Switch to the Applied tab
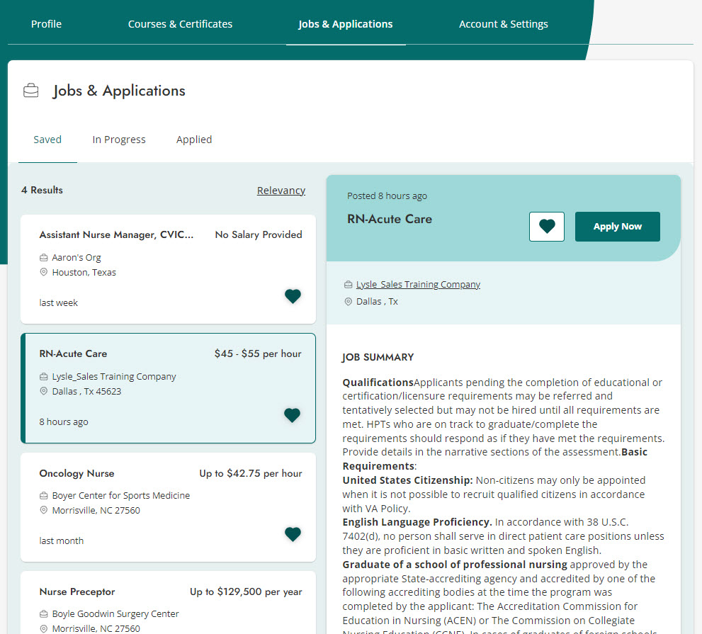702x634 pixels. click(193, 139)
